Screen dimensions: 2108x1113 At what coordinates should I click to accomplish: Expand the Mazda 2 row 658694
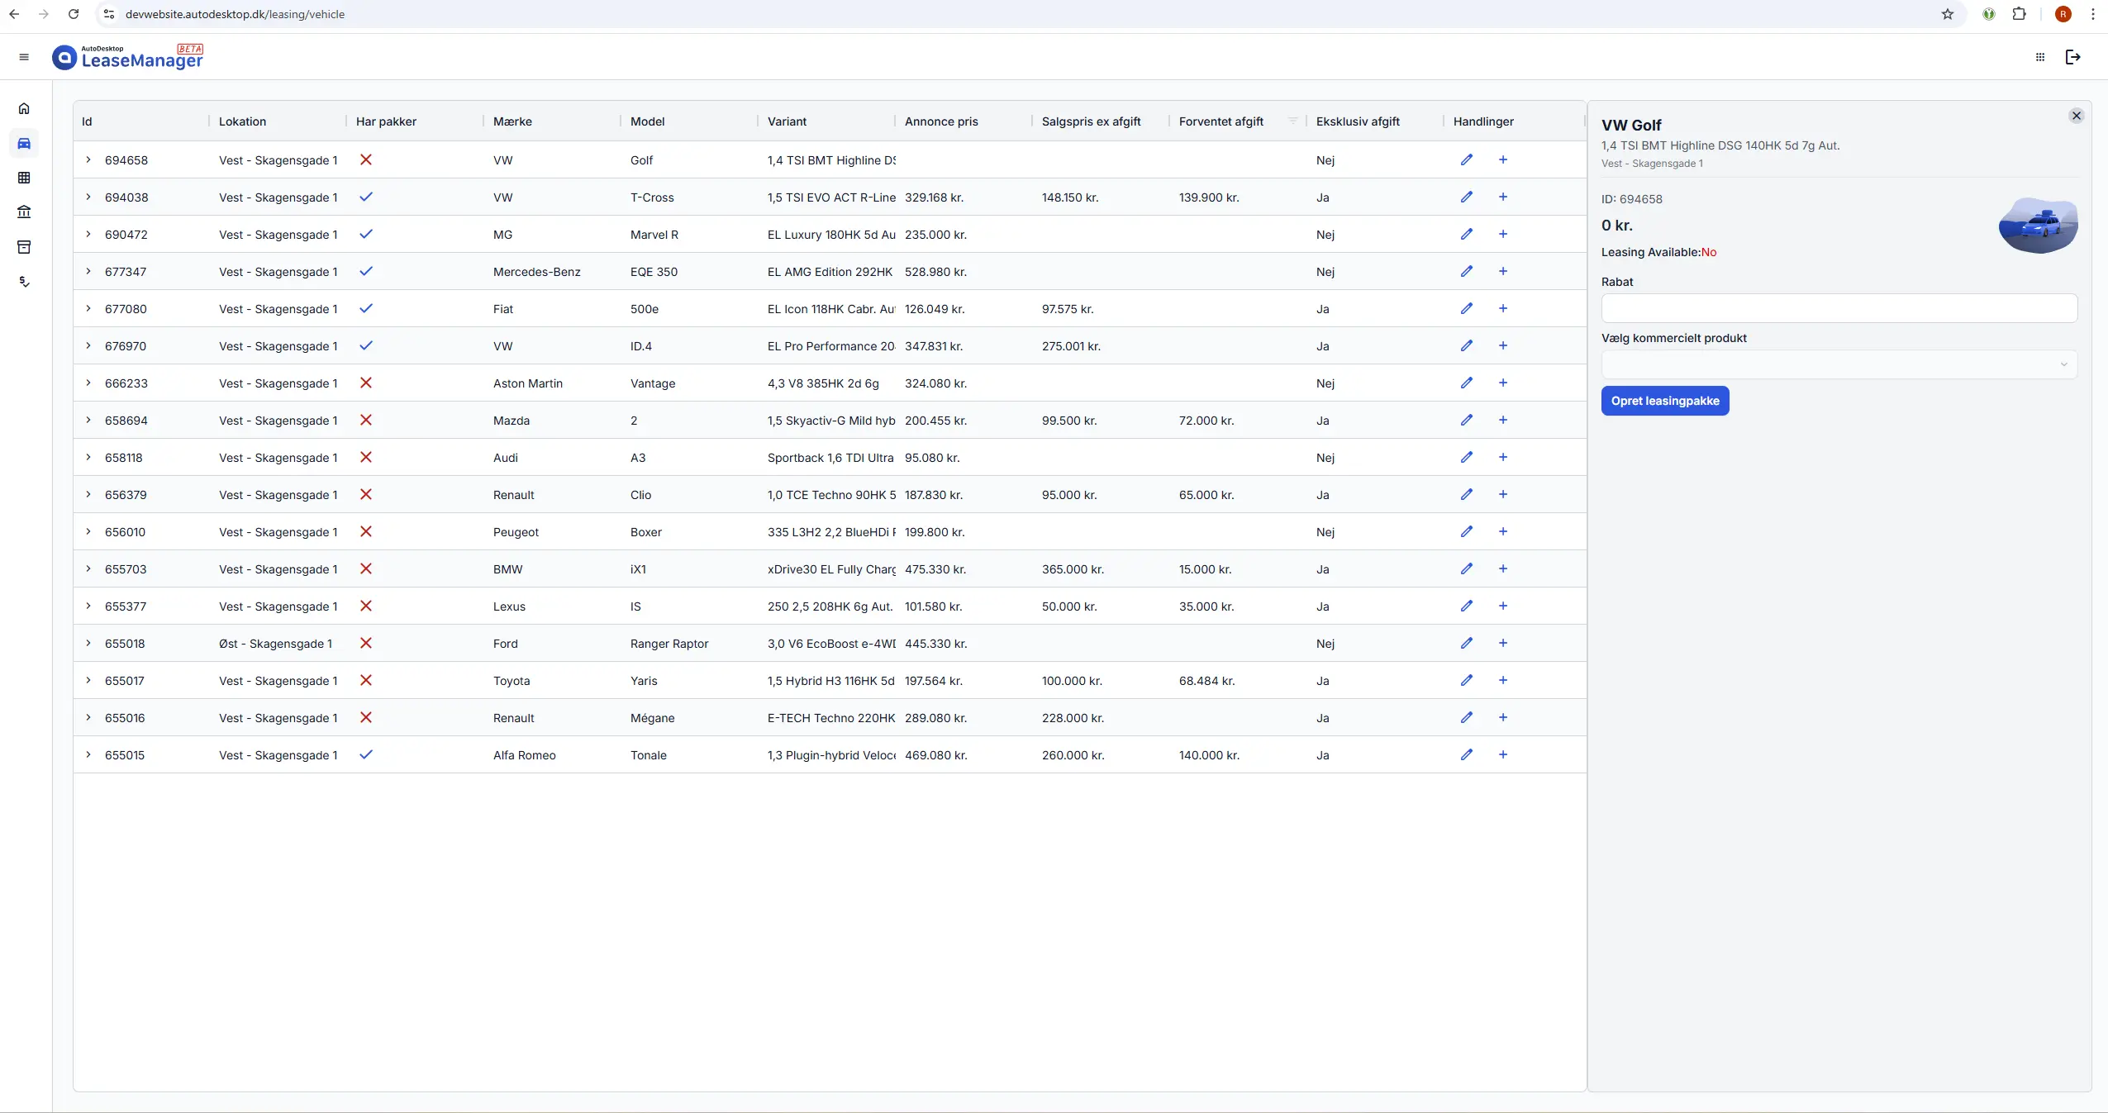pyautogui.click(x=88, y=421)
